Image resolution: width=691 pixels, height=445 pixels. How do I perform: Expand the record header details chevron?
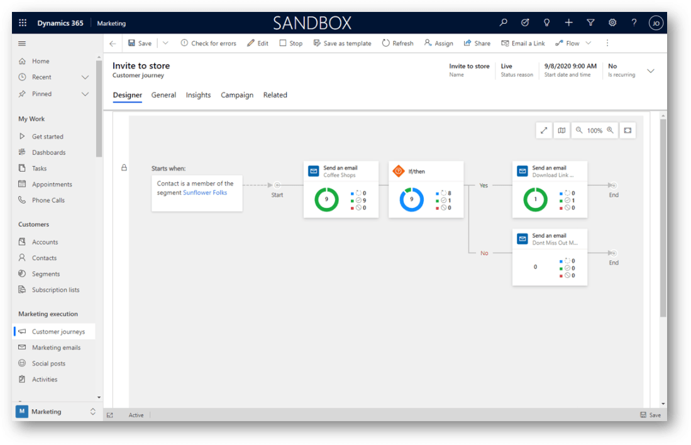pos(651,71)
